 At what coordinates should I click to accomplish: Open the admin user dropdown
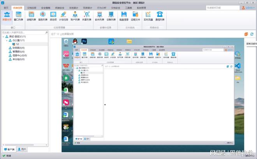[x=248, y=8]
